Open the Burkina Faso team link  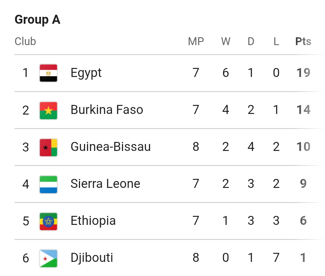pyautogui.click(x=107, y=110)
